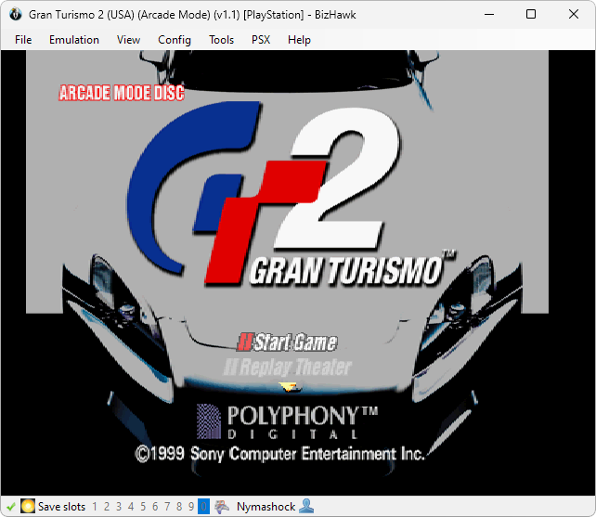Select save slot 1
This screenshot has width=596, height=517.
point(95,507)
